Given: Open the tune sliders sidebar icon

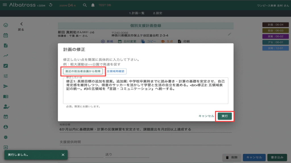Looking at the screenshot, I should (6, 76).
